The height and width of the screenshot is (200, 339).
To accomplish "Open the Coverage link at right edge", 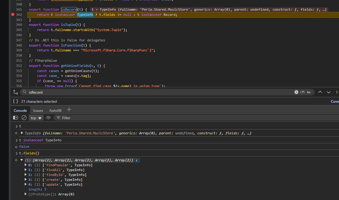I will pos(335,102).
